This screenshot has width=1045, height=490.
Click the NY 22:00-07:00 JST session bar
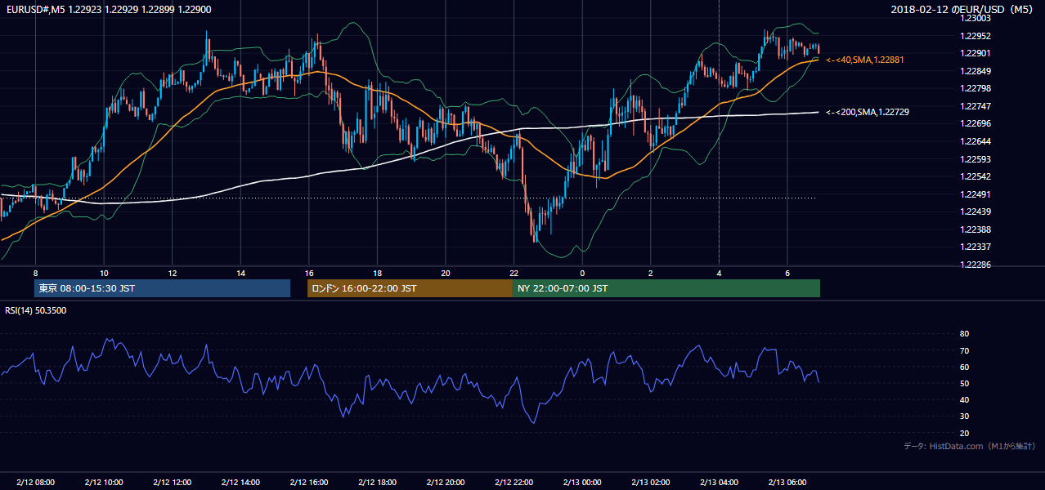point(666,288)
